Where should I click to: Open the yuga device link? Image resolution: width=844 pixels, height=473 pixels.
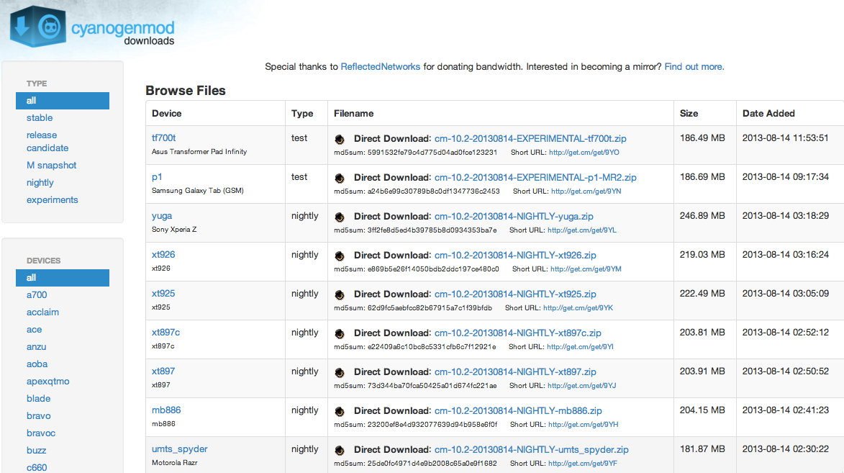tap(162, 216)
